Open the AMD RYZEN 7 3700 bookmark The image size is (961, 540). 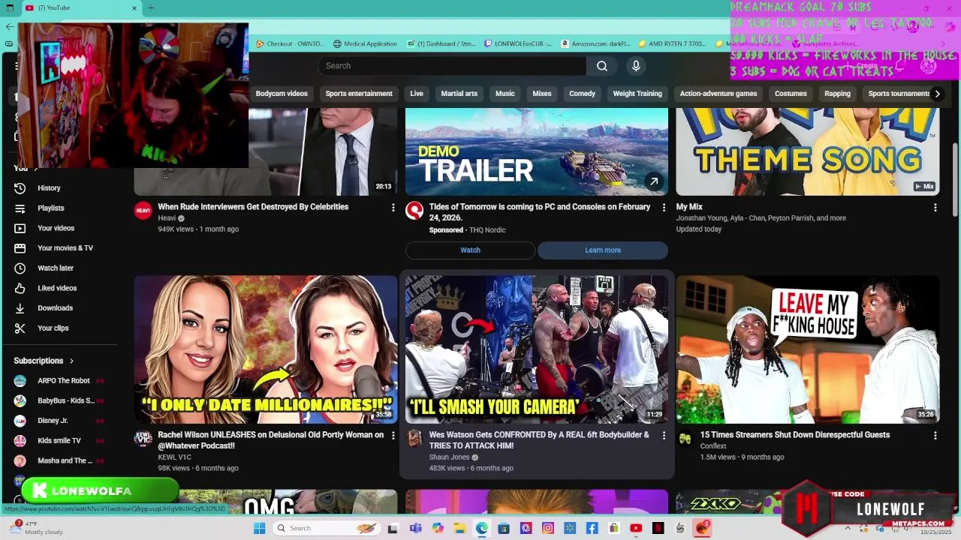pos(673,43)
